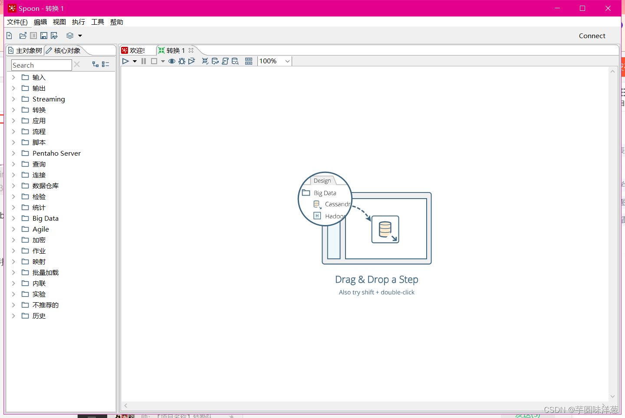Click the Agile folder icon
This screenshot has height=418, width=625.
pyautogui.click(x=25, y=229)
